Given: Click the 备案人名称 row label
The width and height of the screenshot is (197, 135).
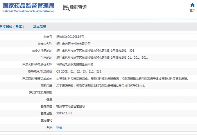Looking at the screenshot, I should pos(45,44).
